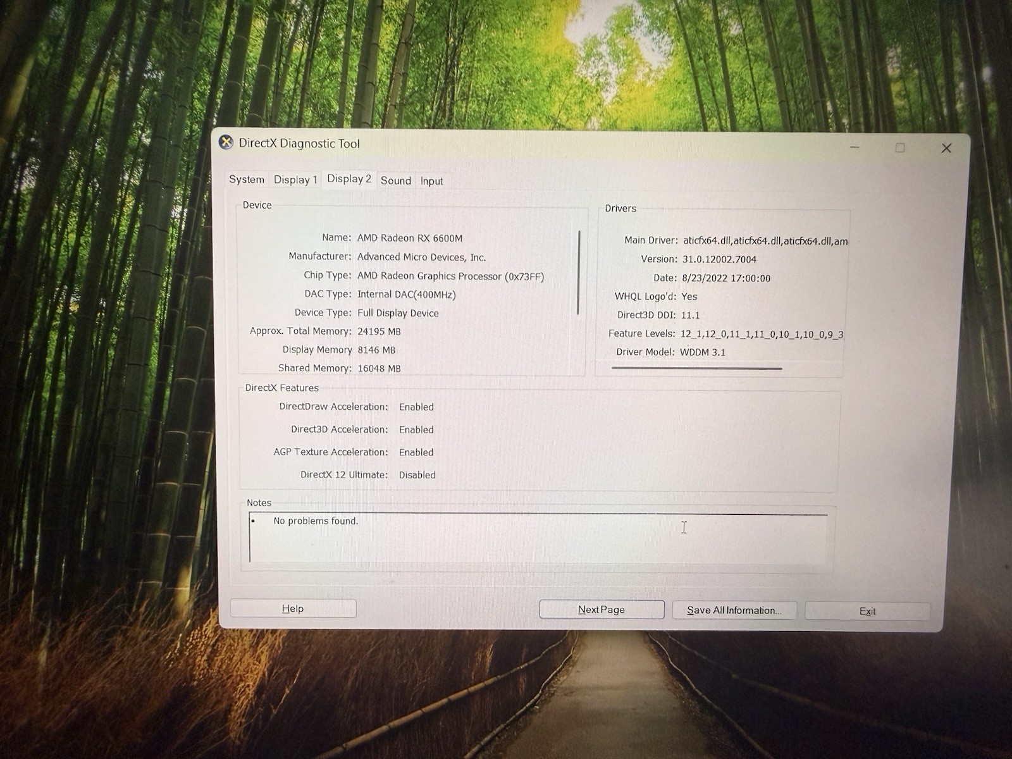Click the Main Driver 'aticfx64.dll' value
Viewport: 1012px width, 759px height.
(x=765, y=241)
